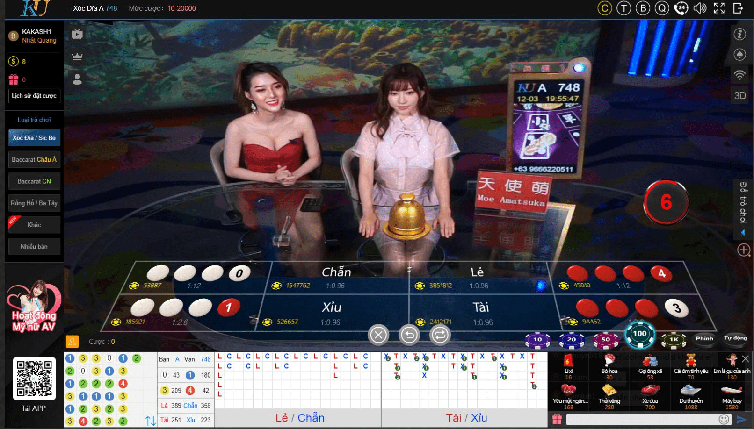The width and height of the screenshot is (754, 429).
Task: Switch to Tài / Xỉu roadmap label
Action: 466,418
